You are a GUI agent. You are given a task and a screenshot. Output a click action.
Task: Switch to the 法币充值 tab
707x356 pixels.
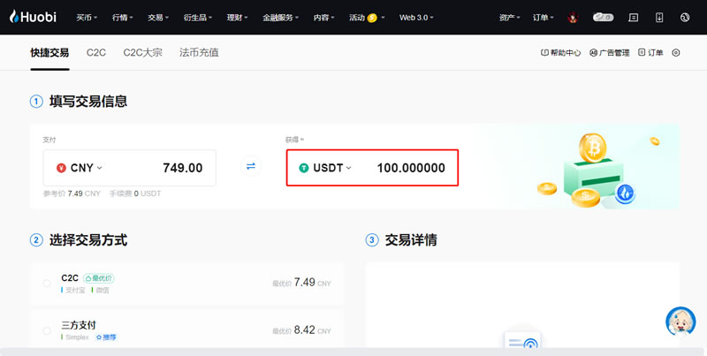click(x=199, y=53)
